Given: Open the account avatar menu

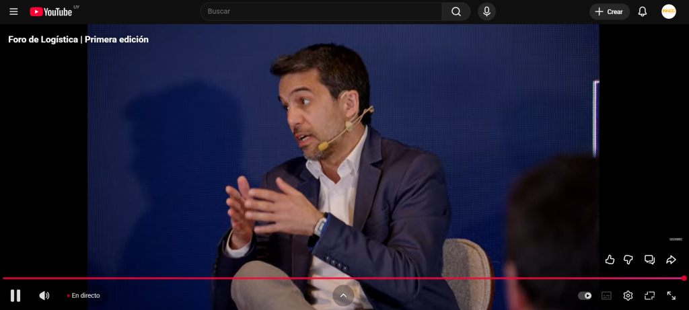Looking at the screenshot, I should tap(668, 11).
